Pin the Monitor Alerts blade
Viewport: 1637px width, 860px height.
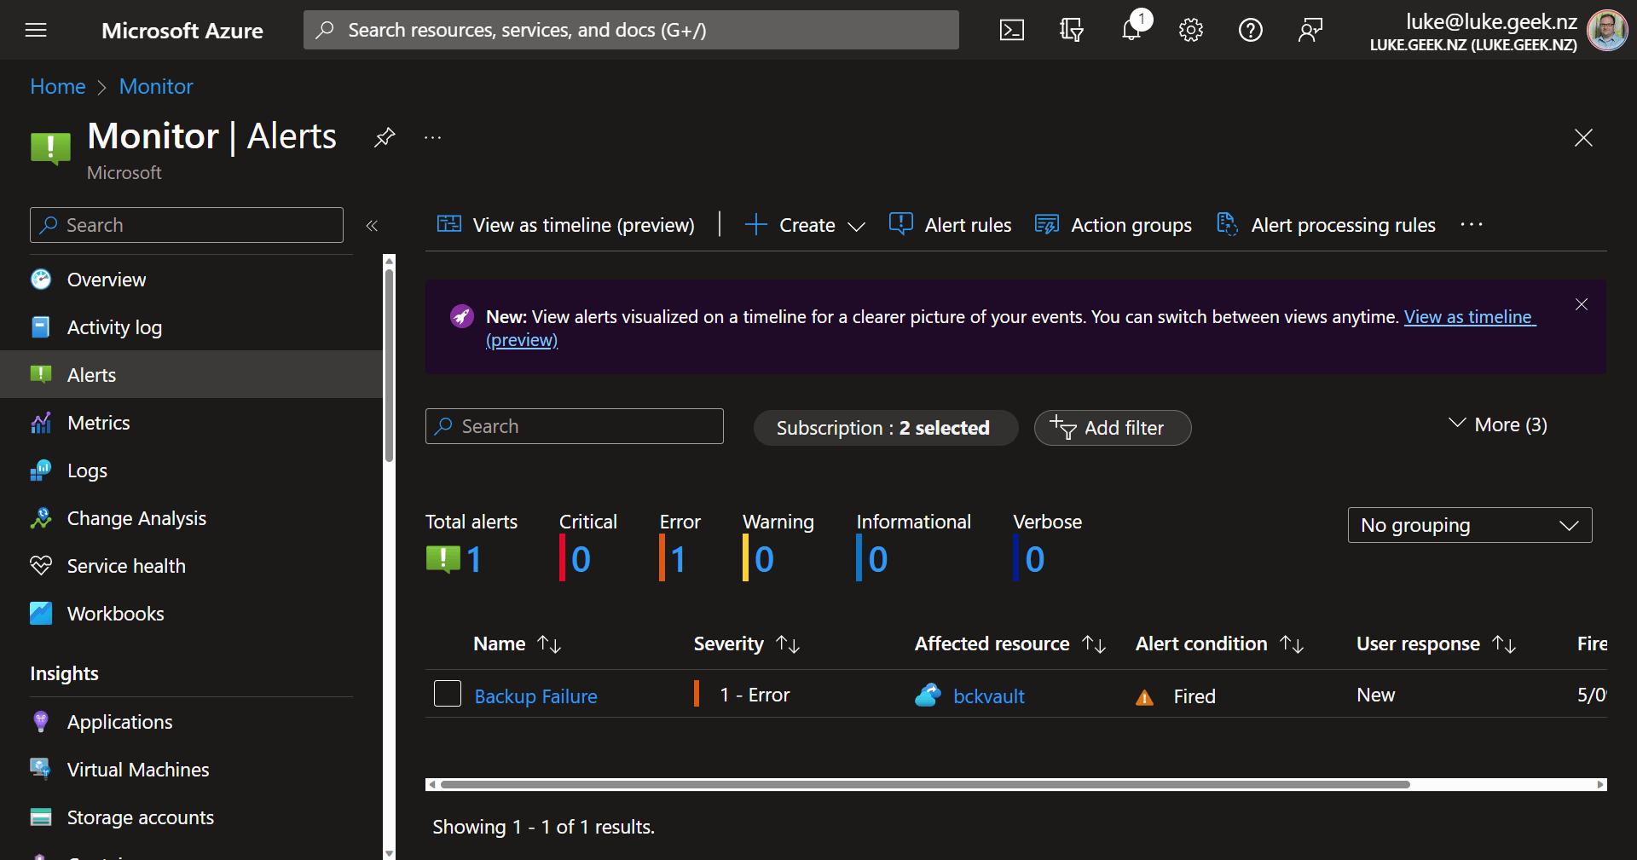click(x=385, y=137)
